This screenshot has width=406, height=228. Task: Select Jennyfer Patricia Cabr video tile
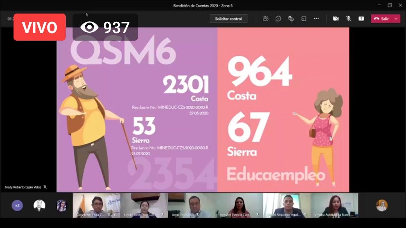coord(239,205)
